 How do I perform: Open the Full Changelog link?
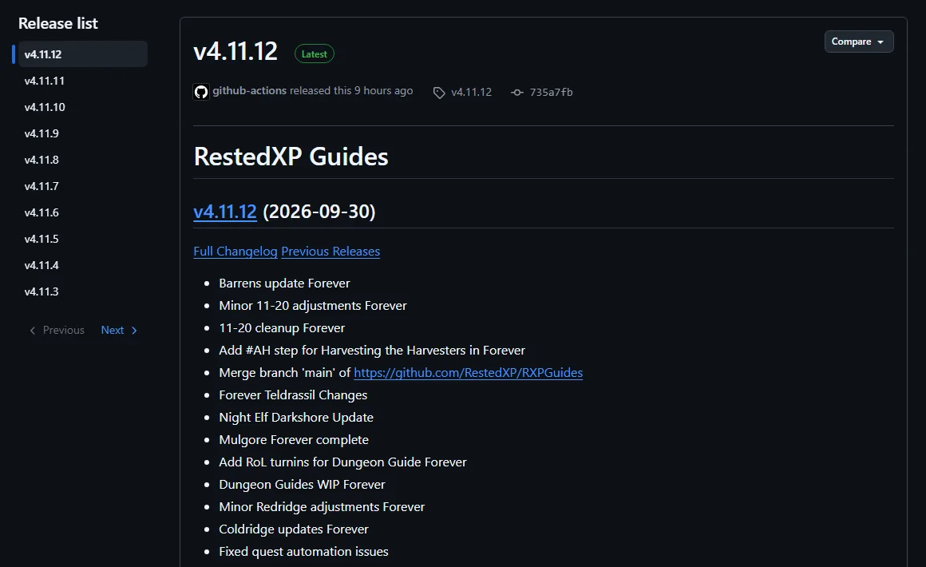(x=235, y=251)
